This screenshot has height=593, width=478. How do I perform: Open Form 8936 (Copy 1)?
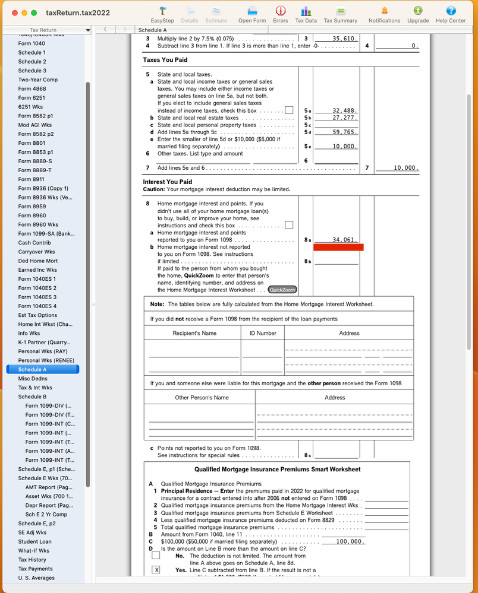(43, 189)
